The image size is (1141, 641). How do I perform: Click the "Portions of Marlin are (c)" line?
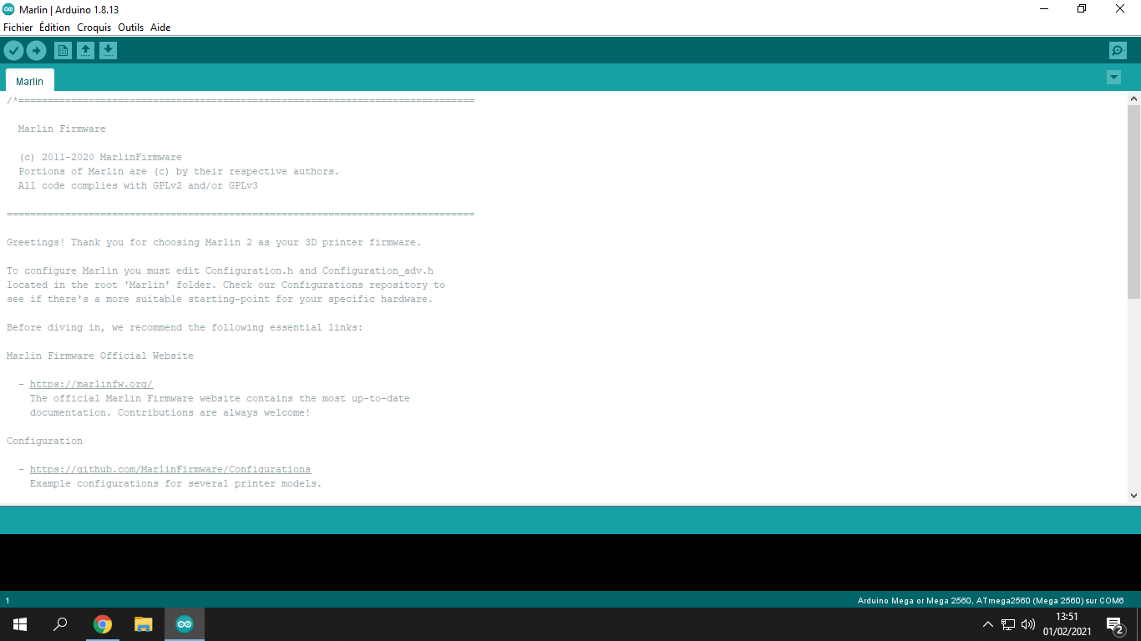tap(179, 171)
